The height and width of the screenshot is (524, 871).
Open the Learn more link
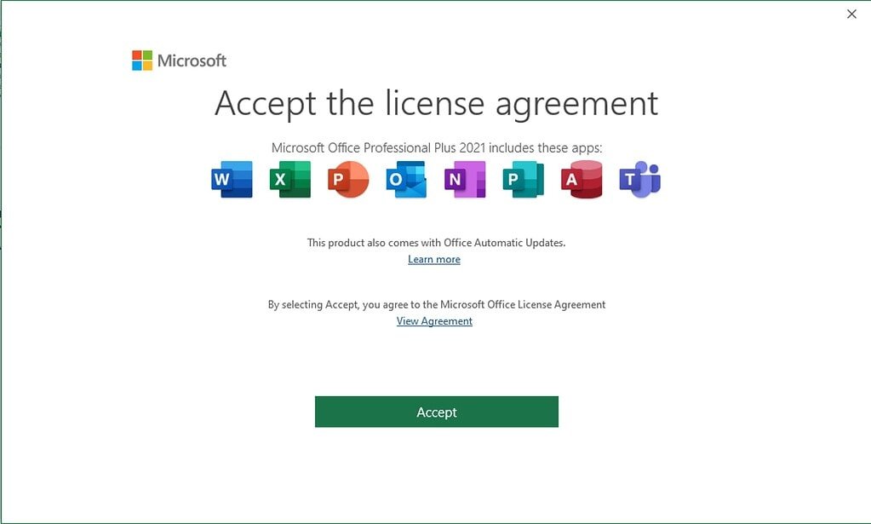coord(434,260)
